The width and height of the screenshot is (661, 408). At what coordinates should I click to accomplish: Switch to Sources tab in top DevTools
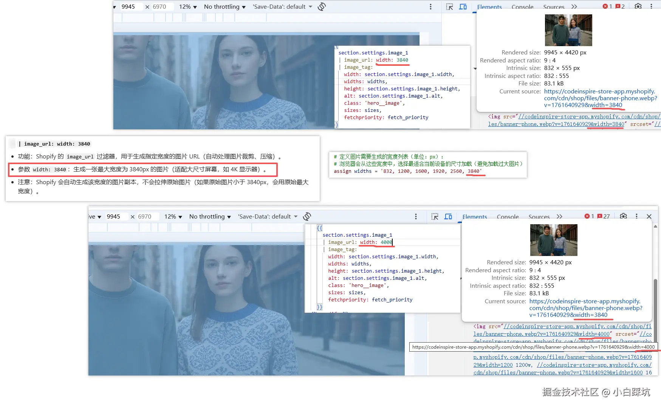(x=554, y=7)
